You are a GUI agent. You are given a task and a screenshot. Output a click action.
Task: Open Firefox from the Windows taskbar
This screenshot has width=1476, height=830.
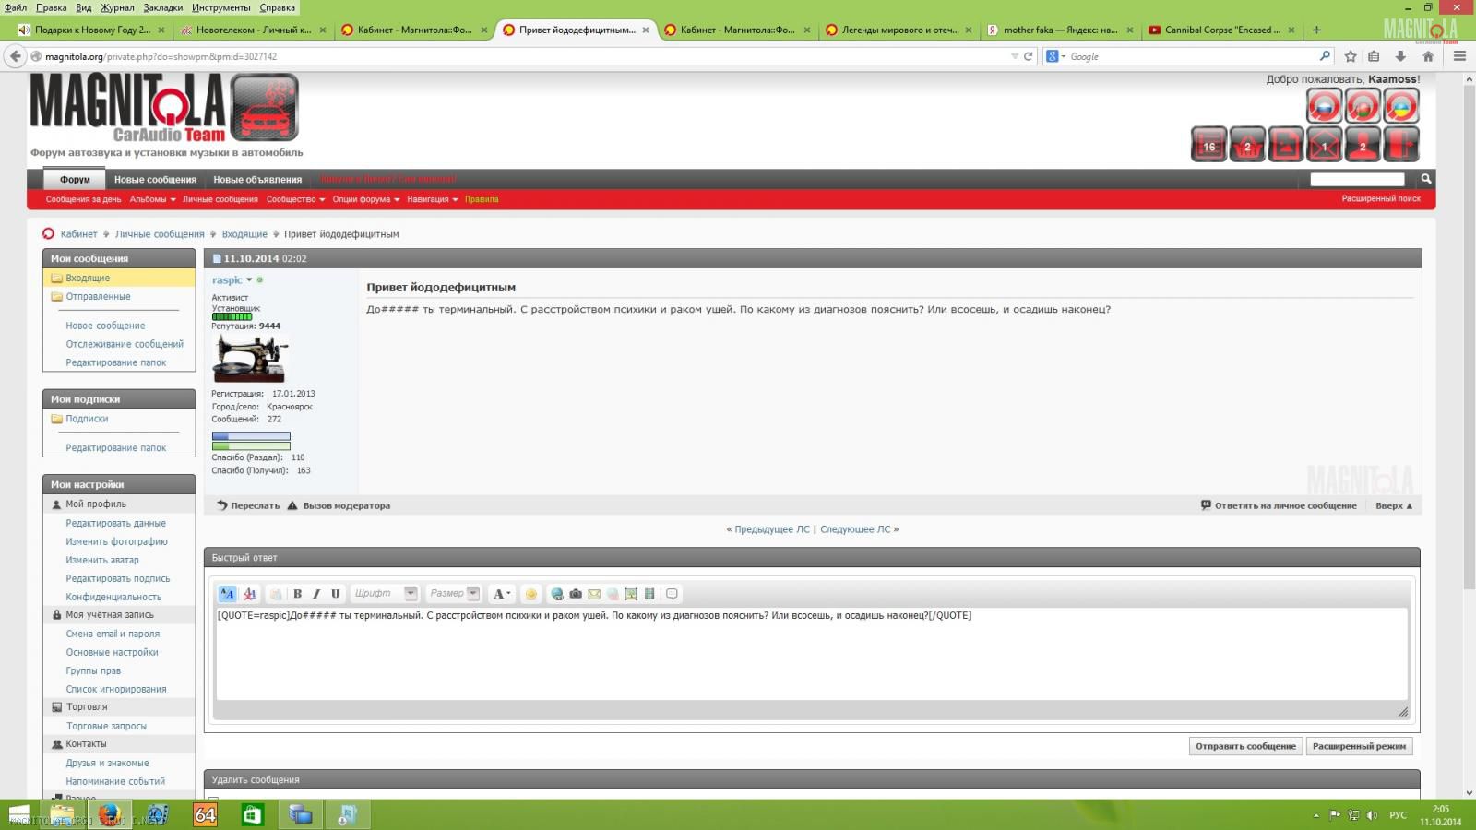(110, 814)
